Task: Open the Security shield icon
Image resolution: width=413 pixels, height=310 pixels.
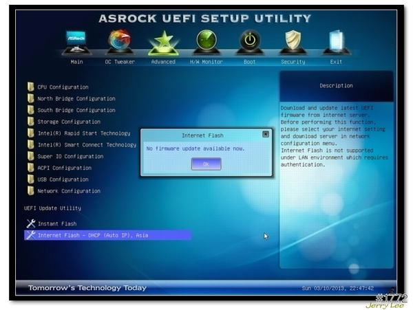Action: (293, 42)
